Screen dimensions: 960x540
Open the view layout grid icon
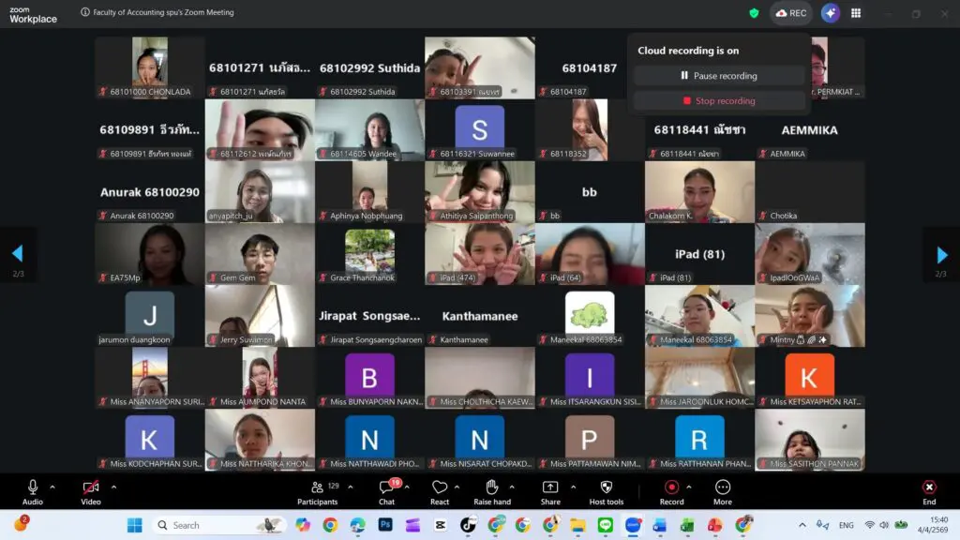tap(856, 13)
